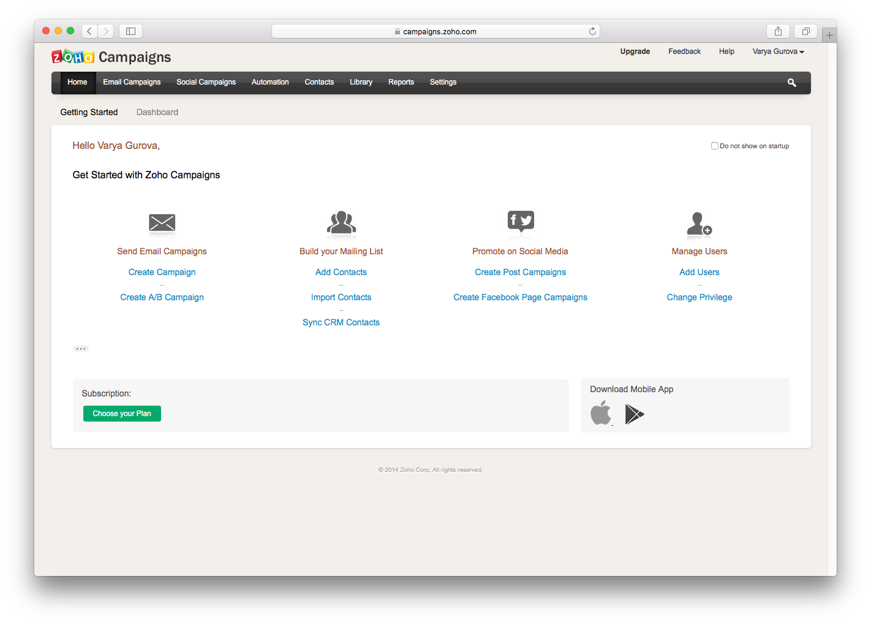This screenshot has height=625, width=871.
Task: Download iOS app via Apple icon
Action: pyautogui.click(x=601, y=413)
